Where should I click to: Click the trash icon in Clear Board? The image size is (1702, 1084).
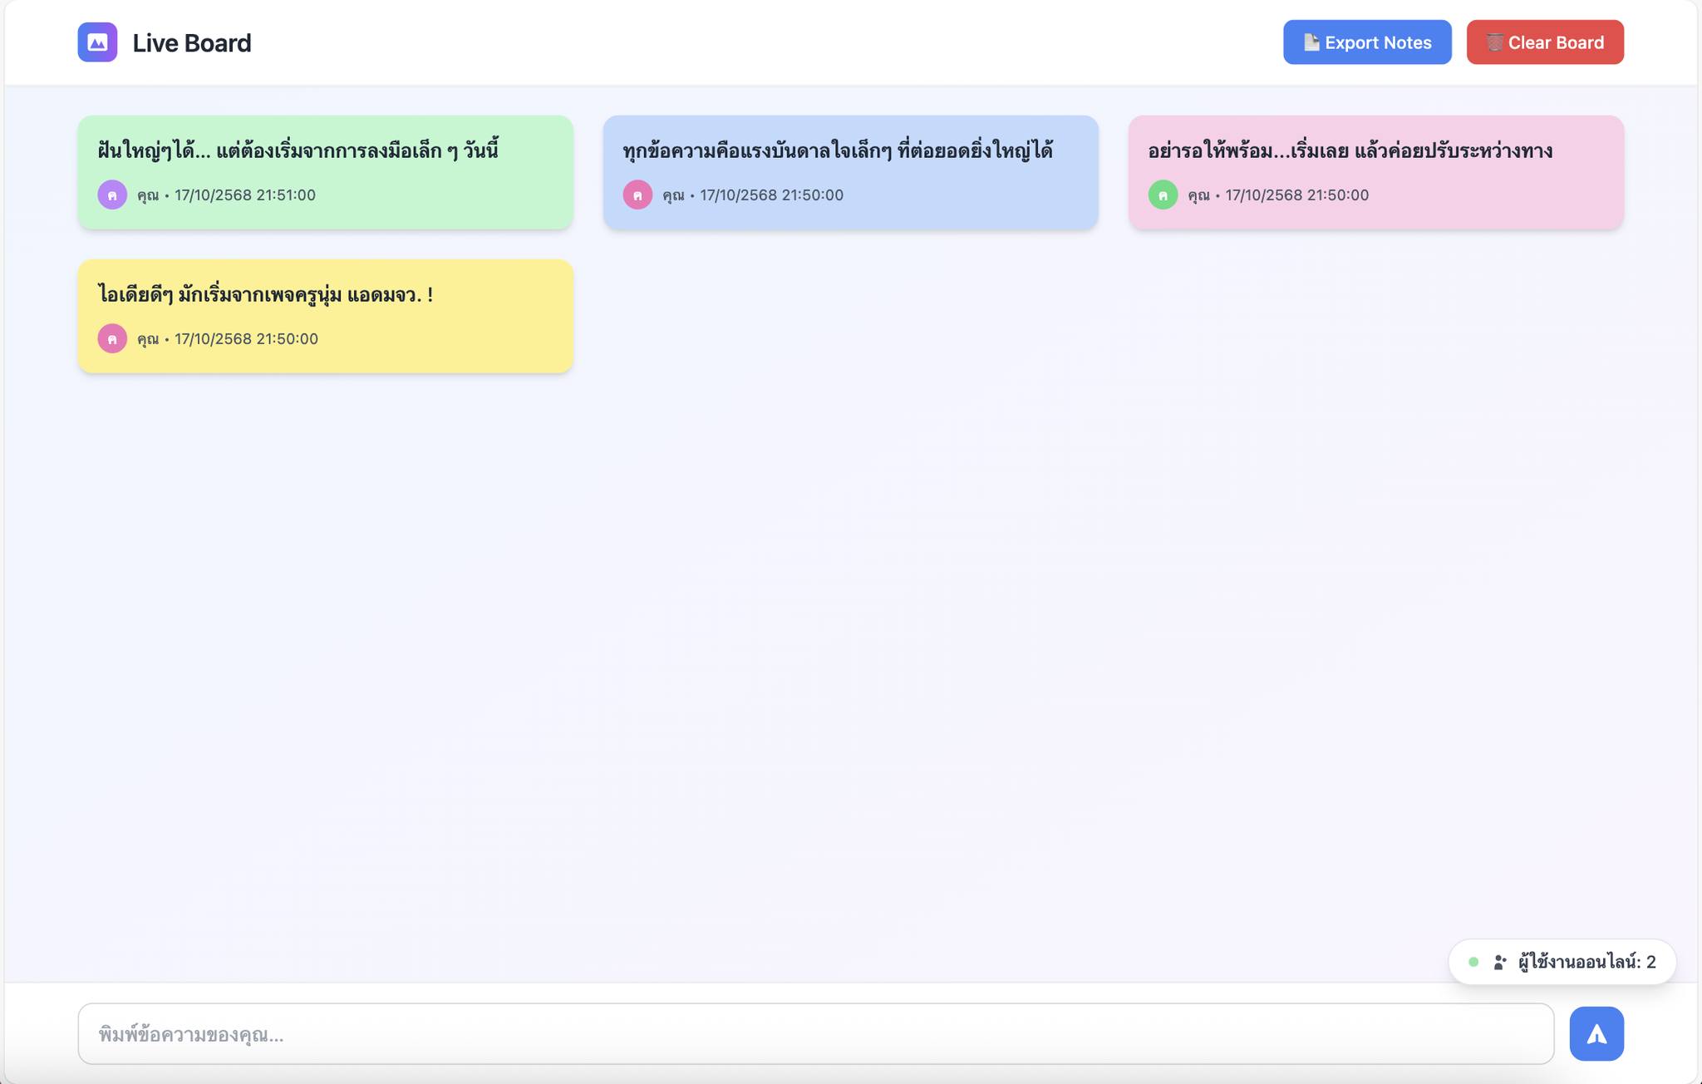coord(1494,42)
